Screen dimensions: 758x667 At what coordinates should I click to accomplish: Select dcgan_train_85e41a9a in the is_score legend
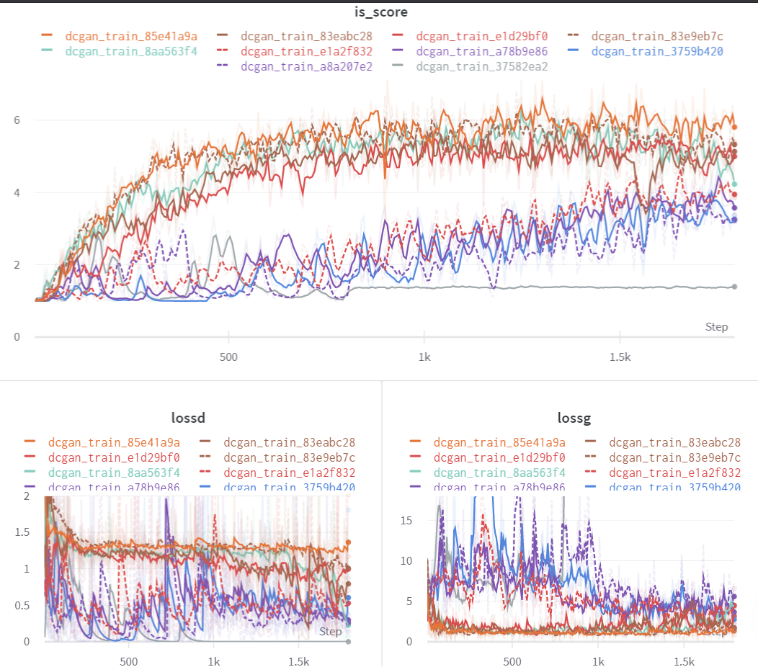[x=131, y=36]
